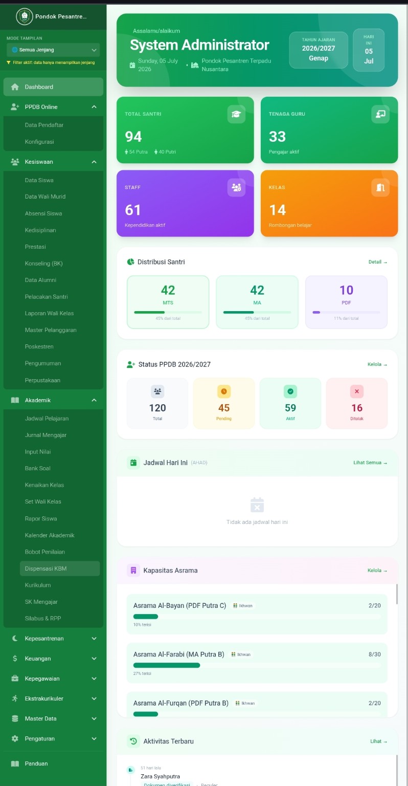The height and width of the screenshot is (786, 408).
Task: Click the calendar icon beside Jadwal Hari Ini
Action: (x=133, y=463)
